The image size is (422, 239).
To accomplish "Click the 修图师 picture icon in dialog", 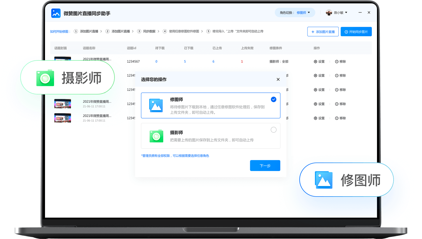I will tap(156, 105).
